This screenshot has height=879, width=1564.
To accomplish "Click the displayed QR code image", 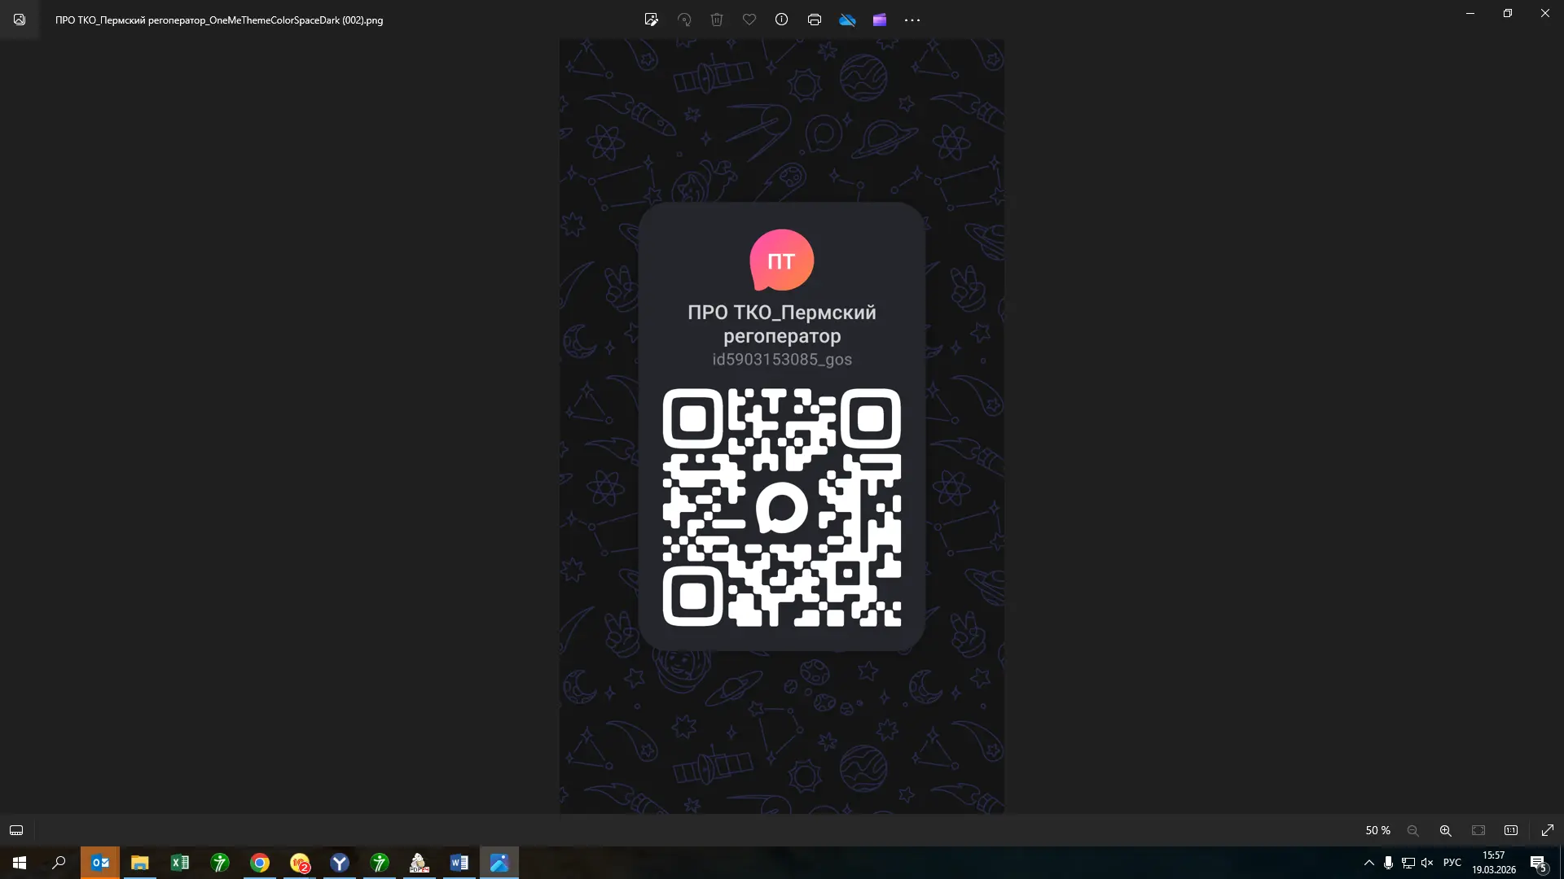I will point(782,507).
